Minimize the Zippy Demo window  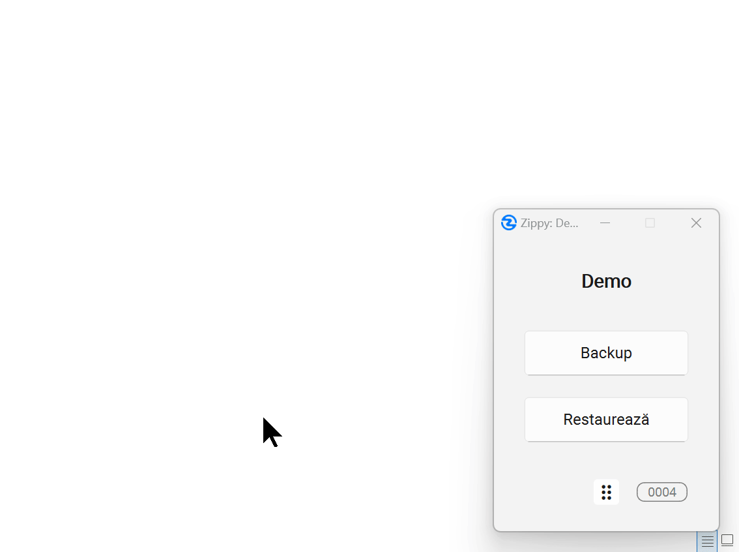coord(605,223)
